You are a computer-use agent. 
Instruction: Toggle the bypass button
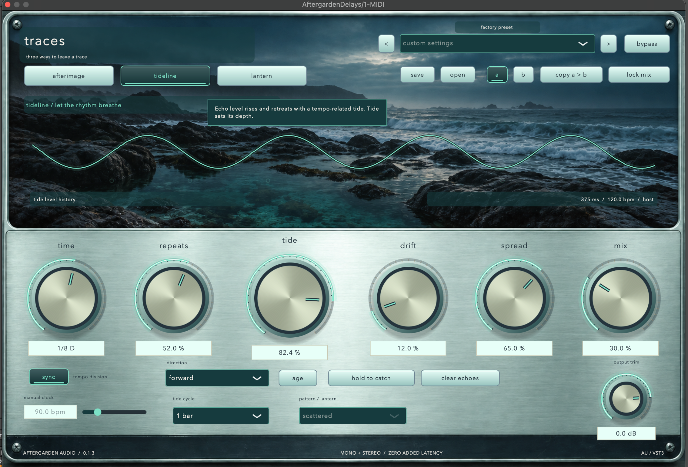(647, 44)
